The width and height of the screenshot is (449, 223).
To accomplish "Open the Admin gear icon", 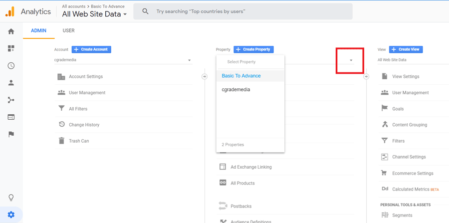I will (x=11, y=215).
